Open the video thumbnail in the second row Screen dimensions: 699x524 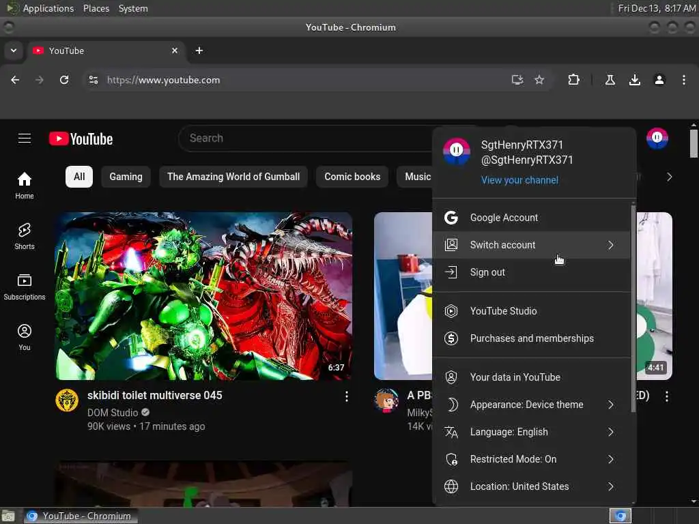tap(203, 484)
